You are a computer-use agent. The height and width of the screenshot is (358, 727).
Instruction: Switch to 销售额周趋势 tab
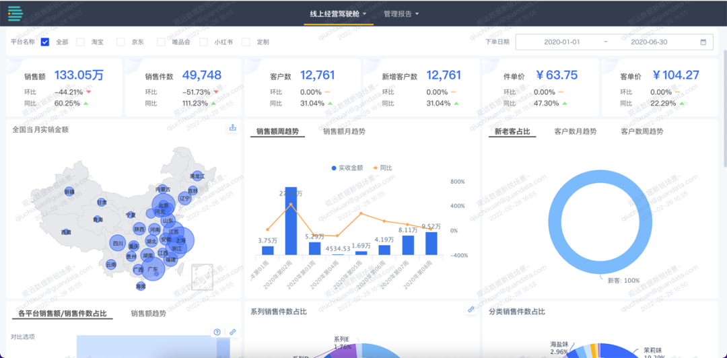click(277, 131)
